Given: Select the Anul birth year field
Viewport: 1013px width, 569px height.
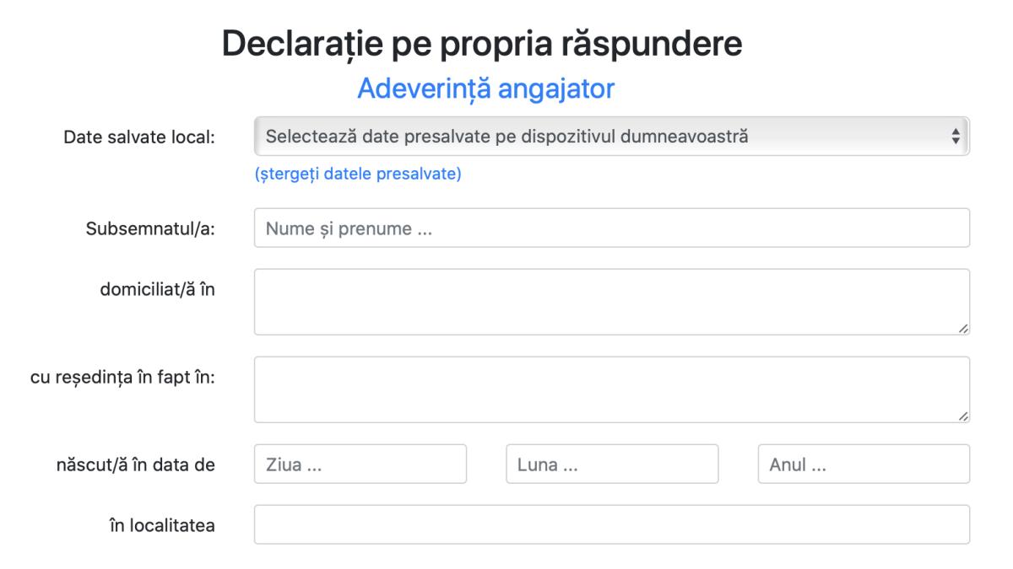Looking at the screenshot, I should [864, 464].
